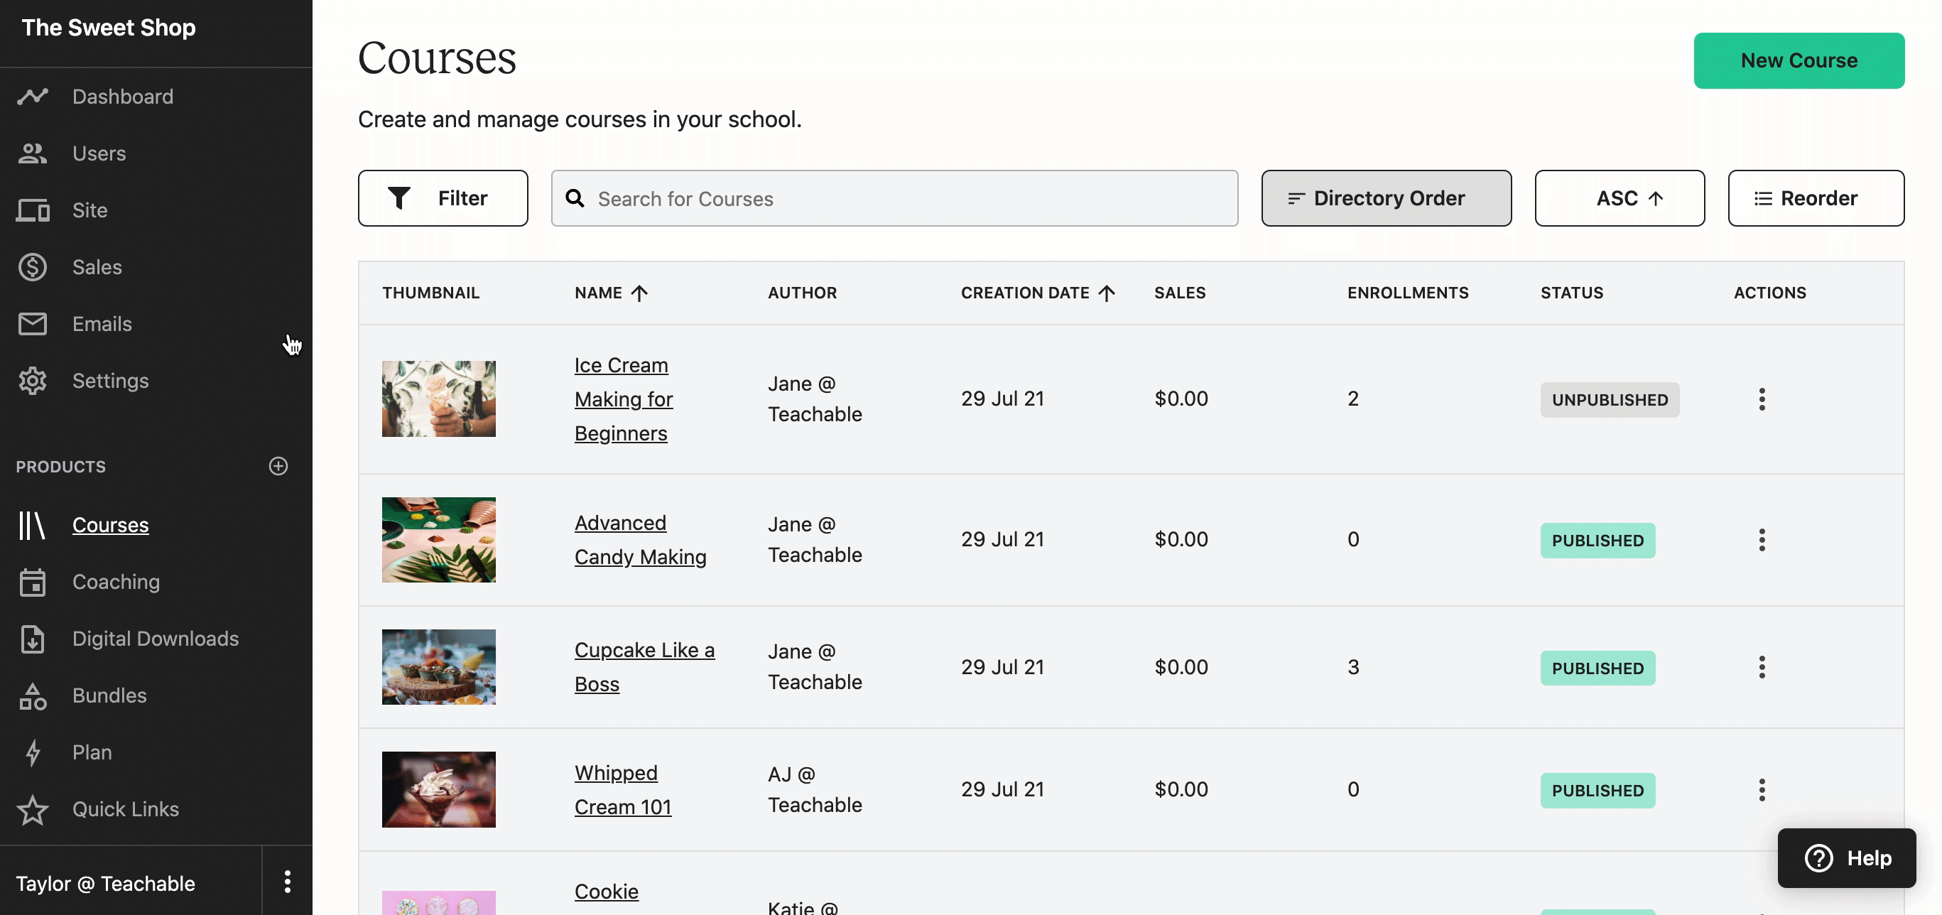The height and width of the screenshot is (915, 1942).
Task: Click the Site devices icon
Action: coord(33,210)
